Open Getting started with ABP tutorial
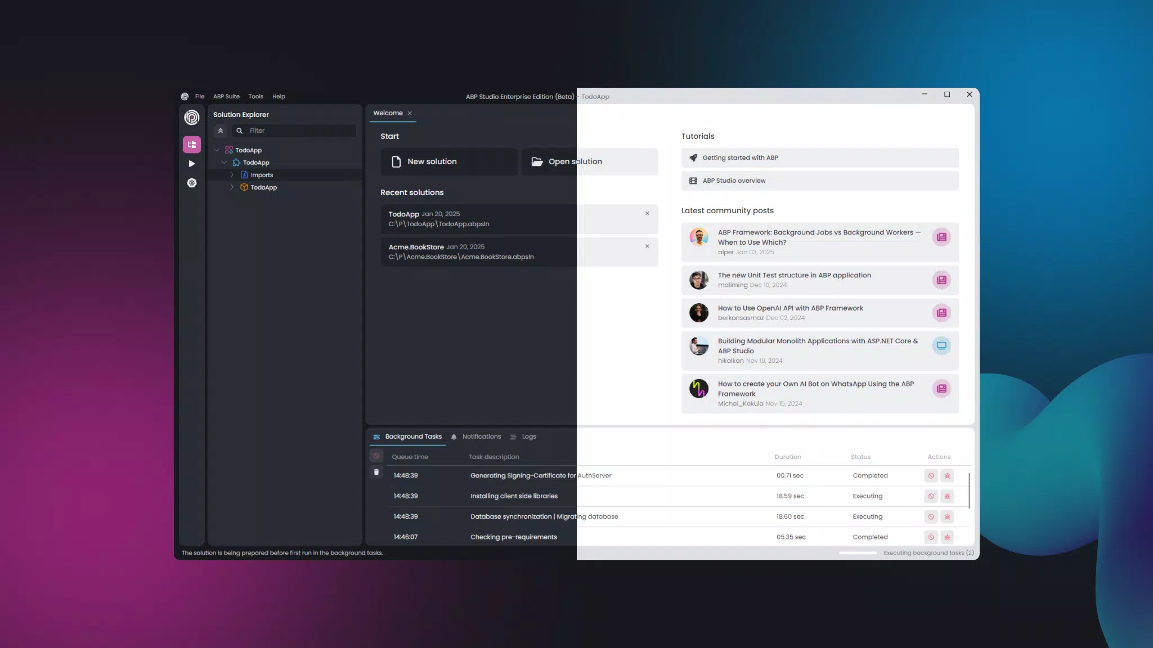Image resolution: width=1153 pixels, height=648 pixels. [819, 158]
